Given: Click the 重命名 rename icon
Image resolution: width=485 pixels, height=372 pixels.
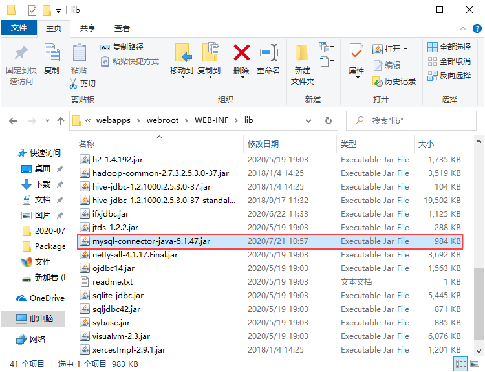Looking at the screenshot, I should click(268, 52).
